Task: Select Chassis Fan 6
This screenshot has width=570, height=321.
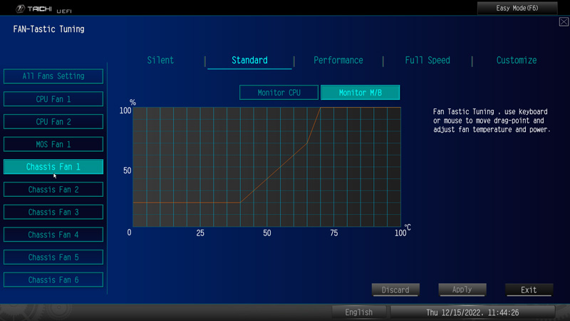Action: click(x=53, y=280)
